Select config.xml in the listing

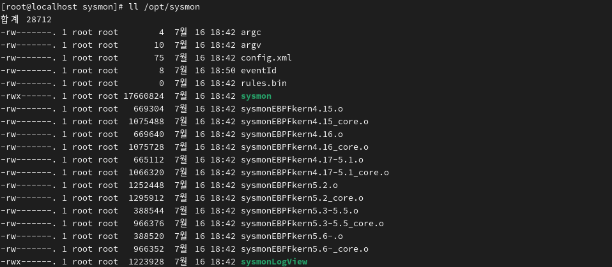[266, 58]
